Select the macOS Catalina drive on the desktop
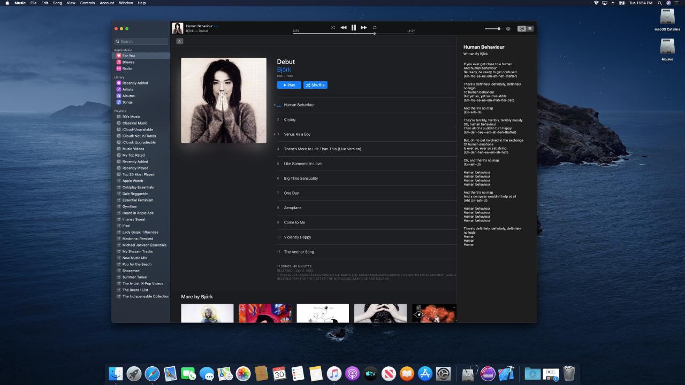The width and height of the screenshot is (685, 385). point(667,20)
